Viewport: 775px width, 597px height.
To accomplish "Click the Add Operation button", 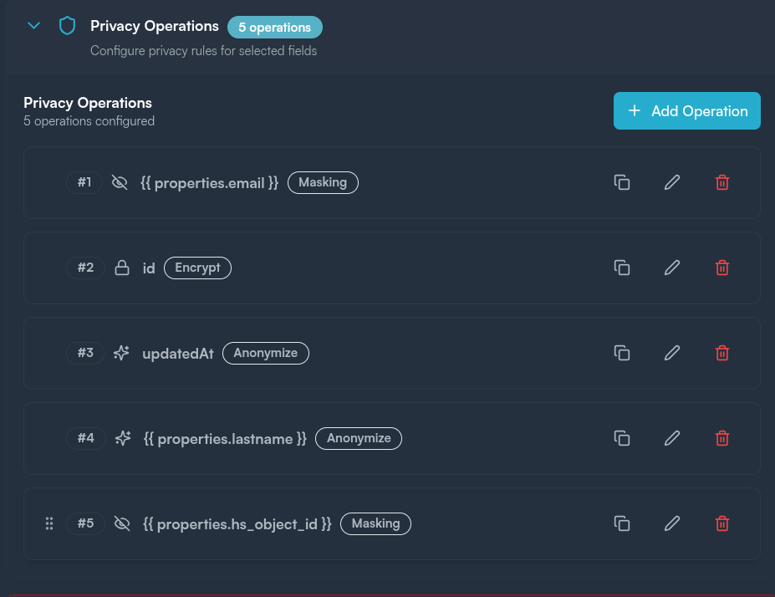I will pos(686,111).
